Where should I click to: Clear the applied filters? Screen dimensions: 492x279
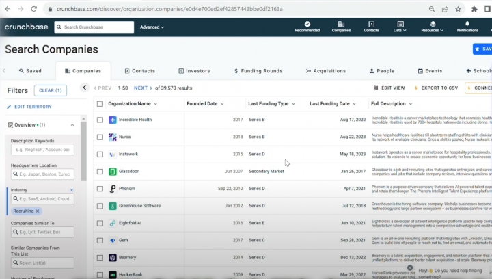pyautogui.click(x=51, y=90)
